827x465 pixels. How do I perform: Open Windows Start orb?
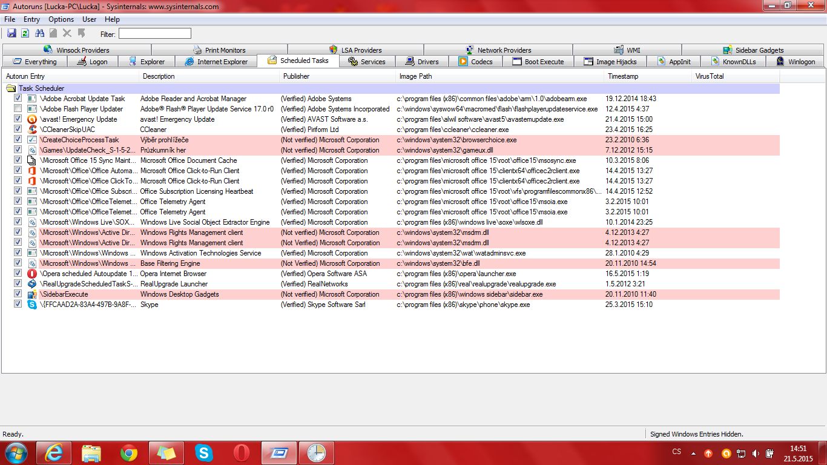coord(16,453)
